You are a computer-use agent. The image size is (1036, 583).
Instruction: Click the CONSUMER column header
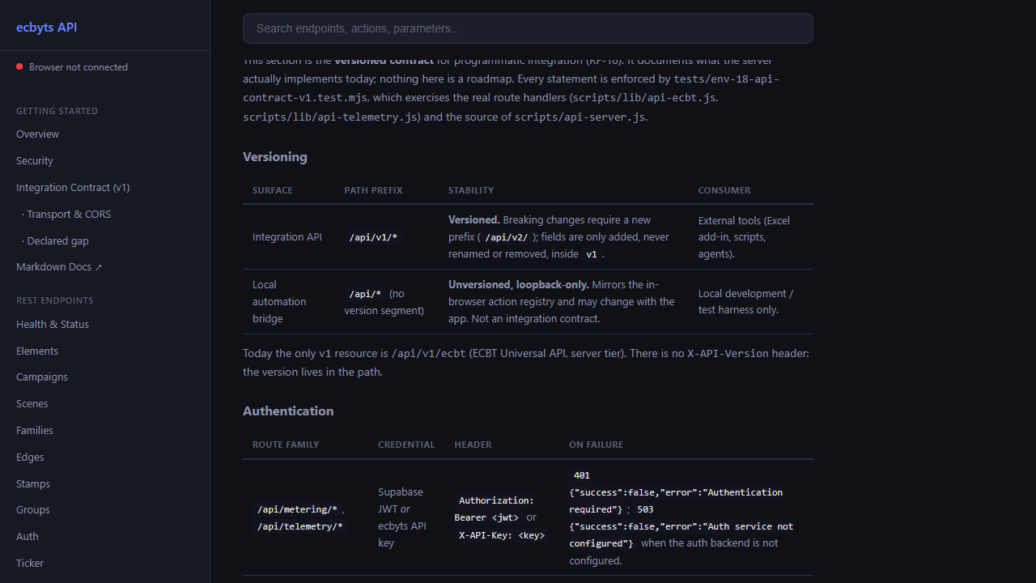point(724,190)
